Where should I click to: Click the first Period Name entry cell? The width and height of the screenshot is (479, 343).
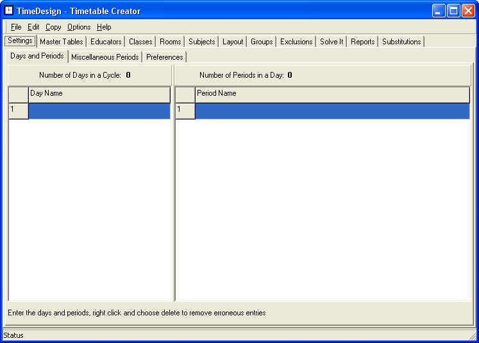pos(332,111)
